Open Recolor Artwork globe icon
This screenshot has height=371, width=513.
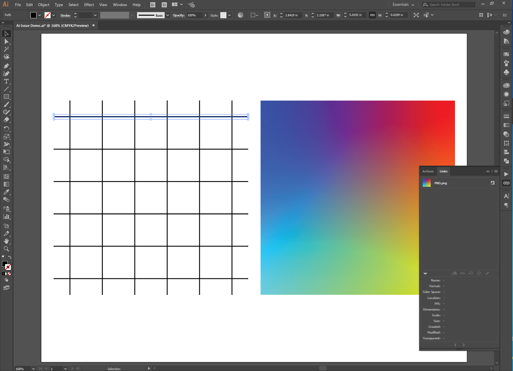point(240,15)
